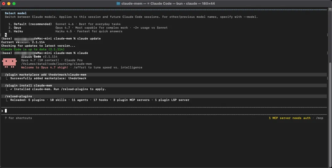Click the "/plugin install claude-mem" command
This screenshot has height=168, width=332.
click(28, 85)
